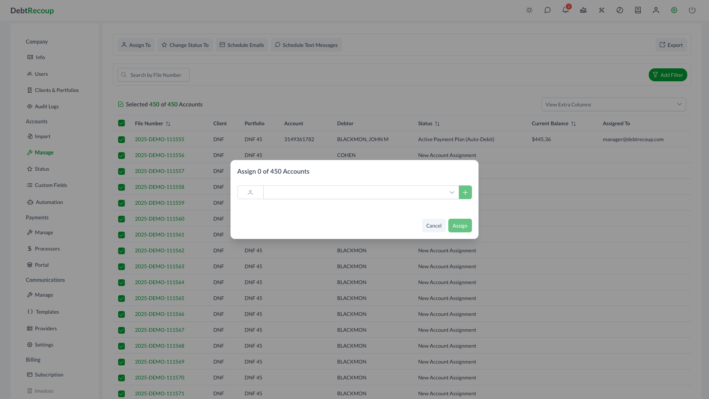709x399 pixels.
Task: Open file link 2025-DEMO-111562
Action: tap(160, 250)
